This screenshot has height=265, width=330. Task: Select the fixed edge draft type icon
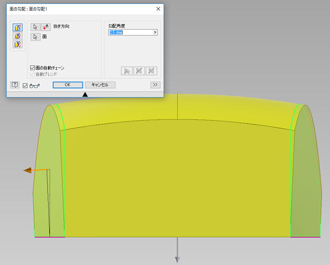point(17,27)
